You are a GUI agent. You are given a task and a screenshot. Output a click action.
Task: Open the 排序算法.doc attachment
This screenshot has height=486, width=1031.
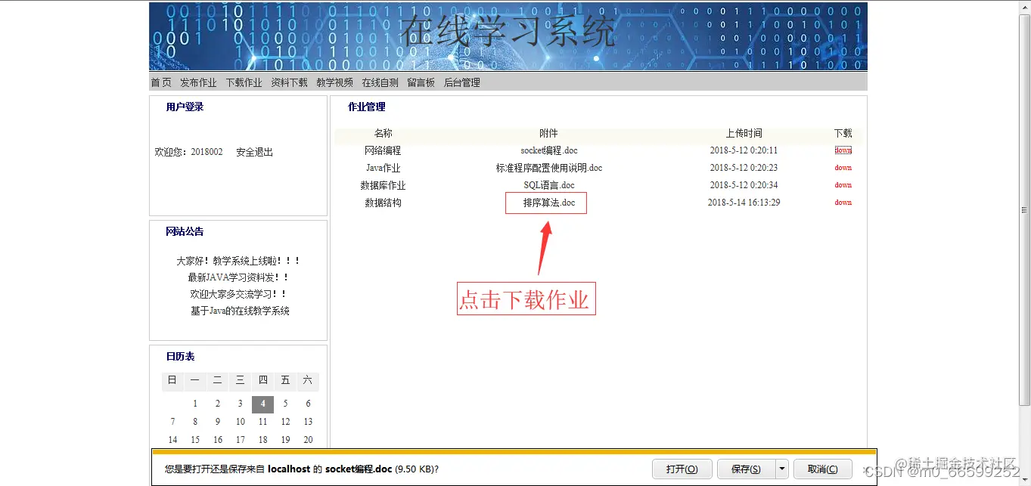545,203
